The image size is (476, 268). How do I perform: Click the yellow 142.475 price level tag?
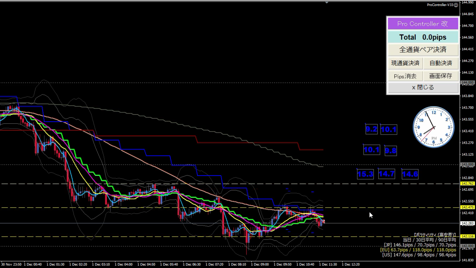pyautogui.click(x=468, y=207)
